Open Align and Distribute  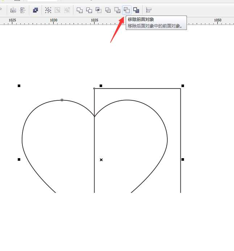pos(149,10)
